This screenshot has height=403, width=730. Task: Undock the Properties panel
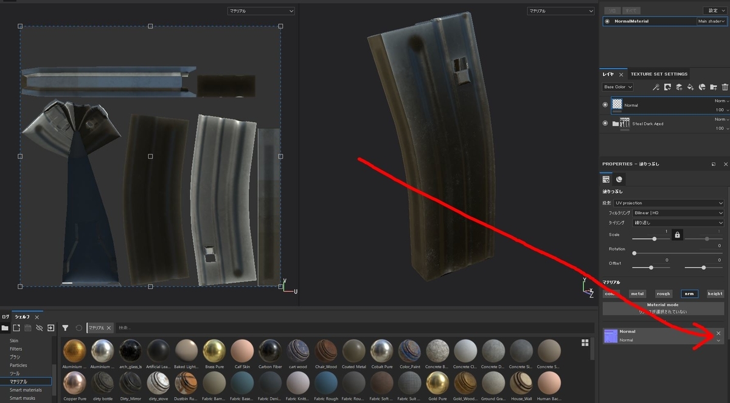click(x=714, y=164)
